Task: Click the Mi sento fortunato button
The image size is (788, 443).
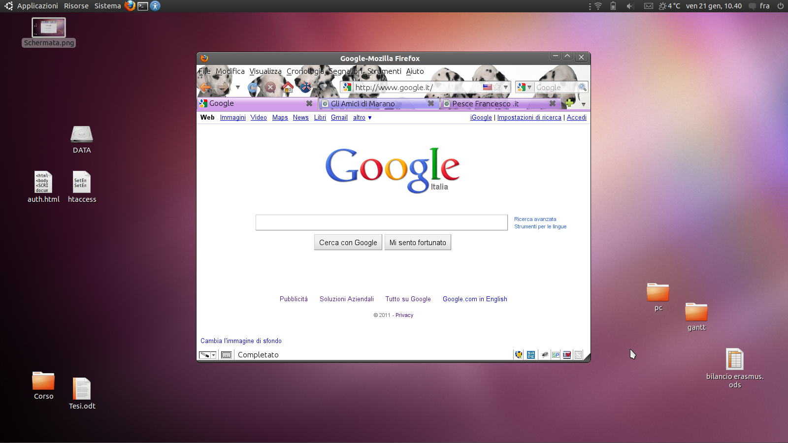Action: pos(418,242)
